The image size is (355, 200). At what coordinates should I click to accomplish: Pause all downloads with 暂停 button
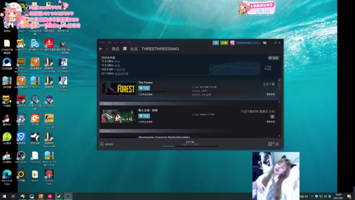tap(273, 58)
